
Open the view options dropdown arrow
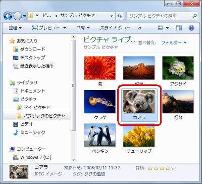[167, 28]
